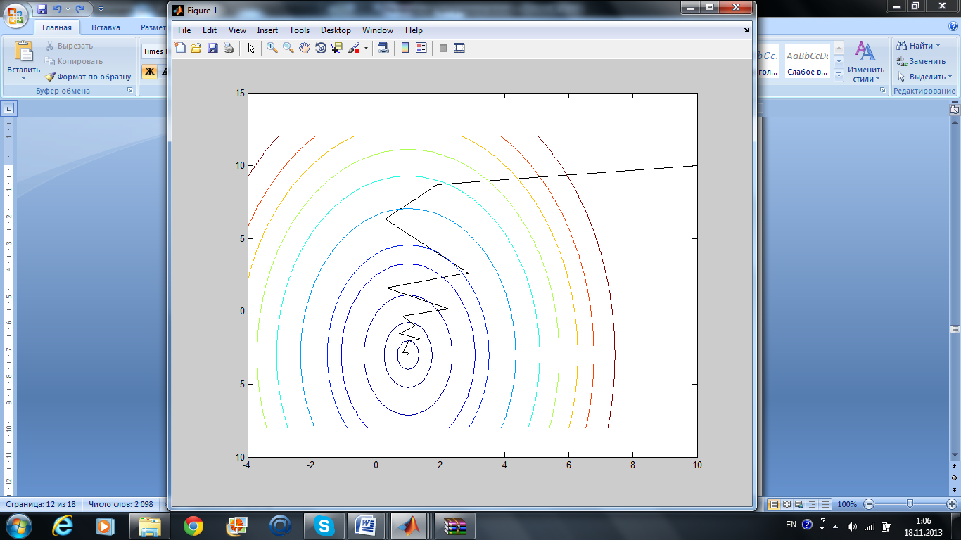Click Word vertical scrollbar thumb
This screenshot has height=540, width=961.
pyautogui.click(x=955, y=329)
